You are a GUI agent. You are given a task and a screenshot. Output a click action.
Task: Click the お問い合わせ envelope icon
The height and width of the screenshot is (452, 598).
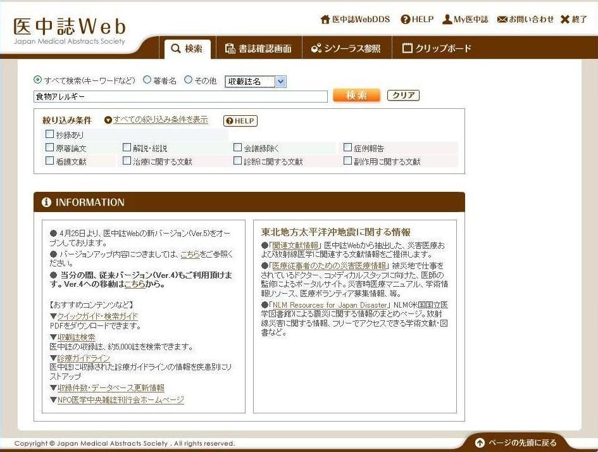click(502, 20)
